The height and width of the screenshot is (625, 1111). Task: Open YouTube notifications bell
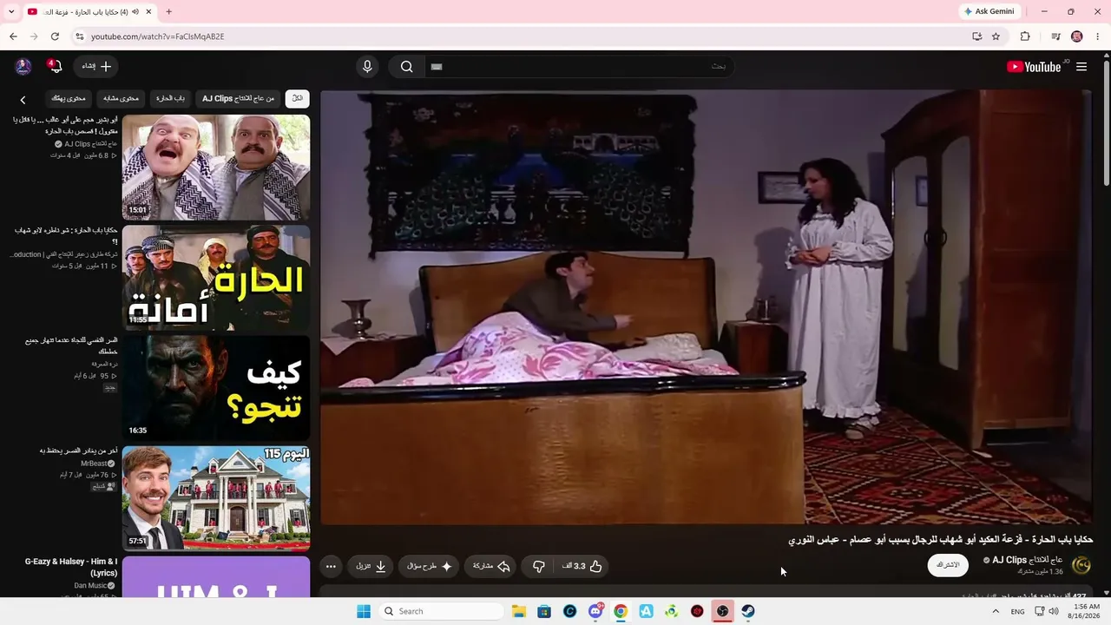pos(55,67)
